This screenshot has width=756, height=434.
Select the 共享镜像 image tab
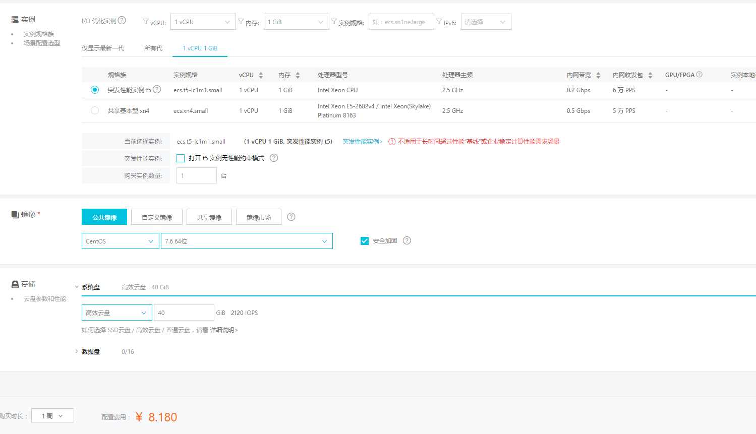[x=209, y=217]
